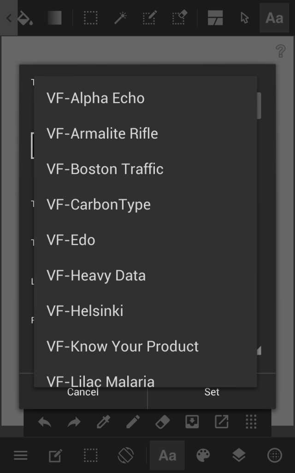The height and width of the screenshot is (473, 295).
Task: Select the Select Pen tool
Action: [150, 18]
